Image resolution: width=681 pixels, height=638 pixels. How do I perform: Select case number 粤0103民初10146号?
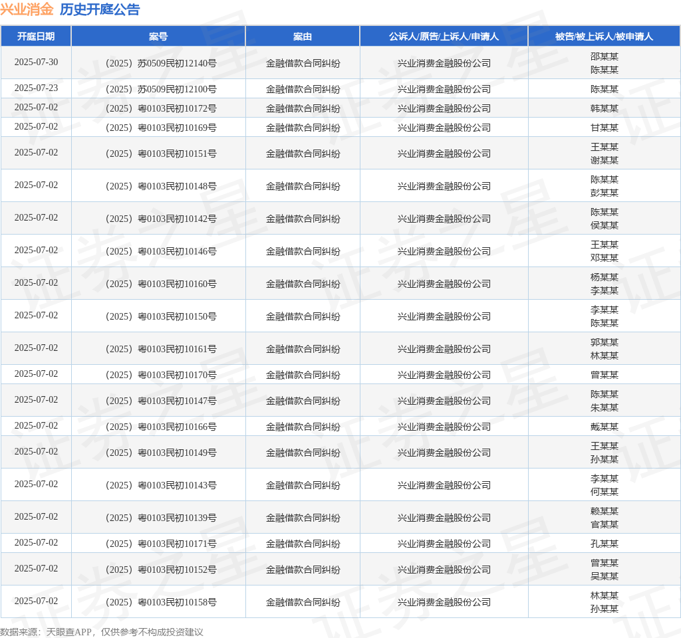tap(161, 251)
